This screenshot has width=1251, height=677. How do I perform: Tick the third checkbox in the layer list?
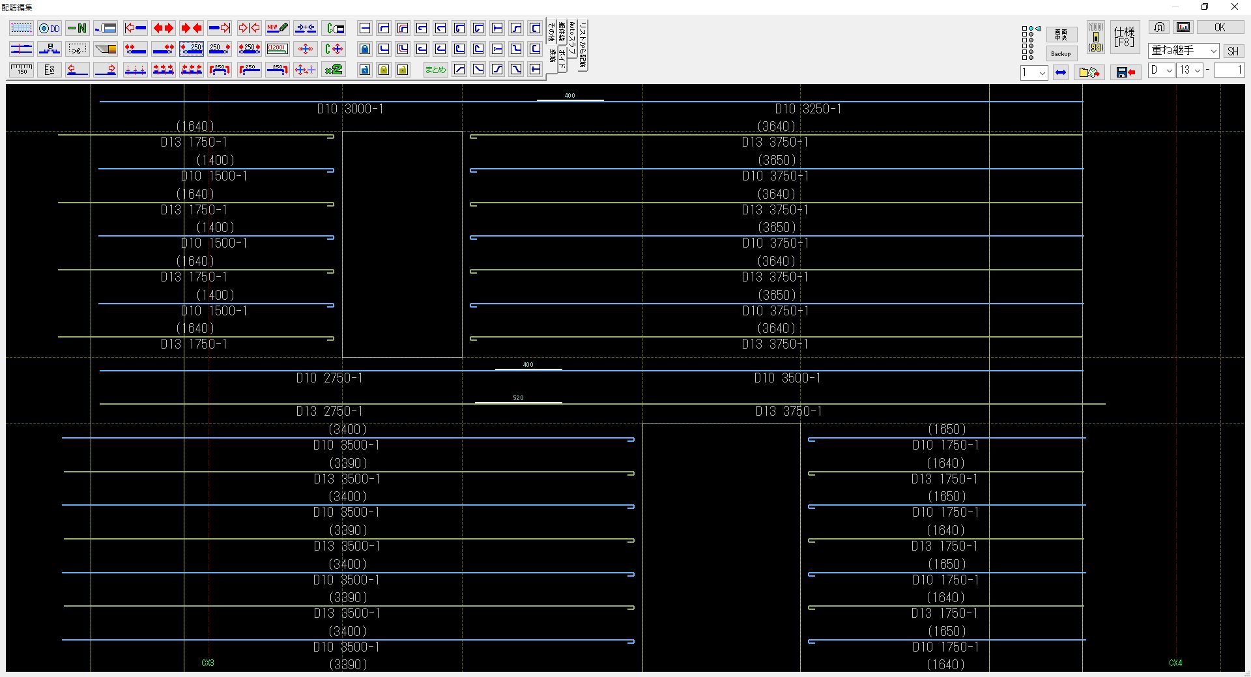(x=1024, y=40)
